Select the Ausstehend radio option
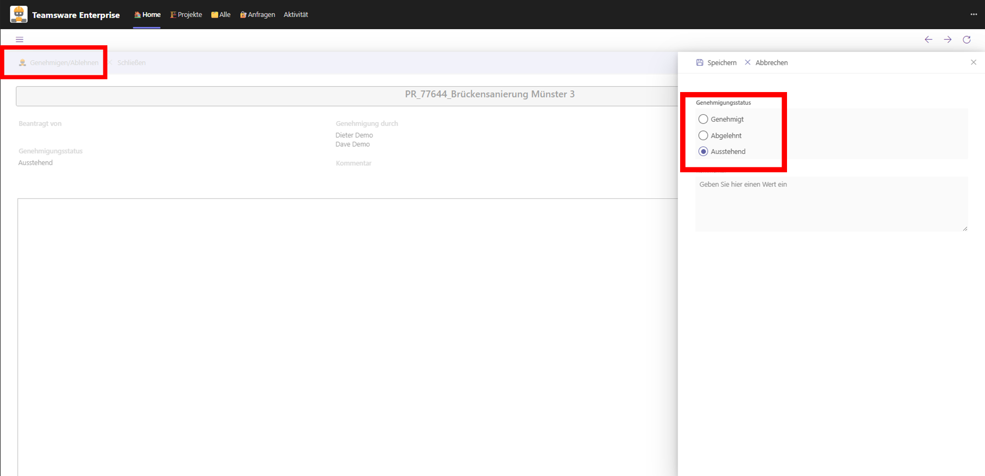 703,152
